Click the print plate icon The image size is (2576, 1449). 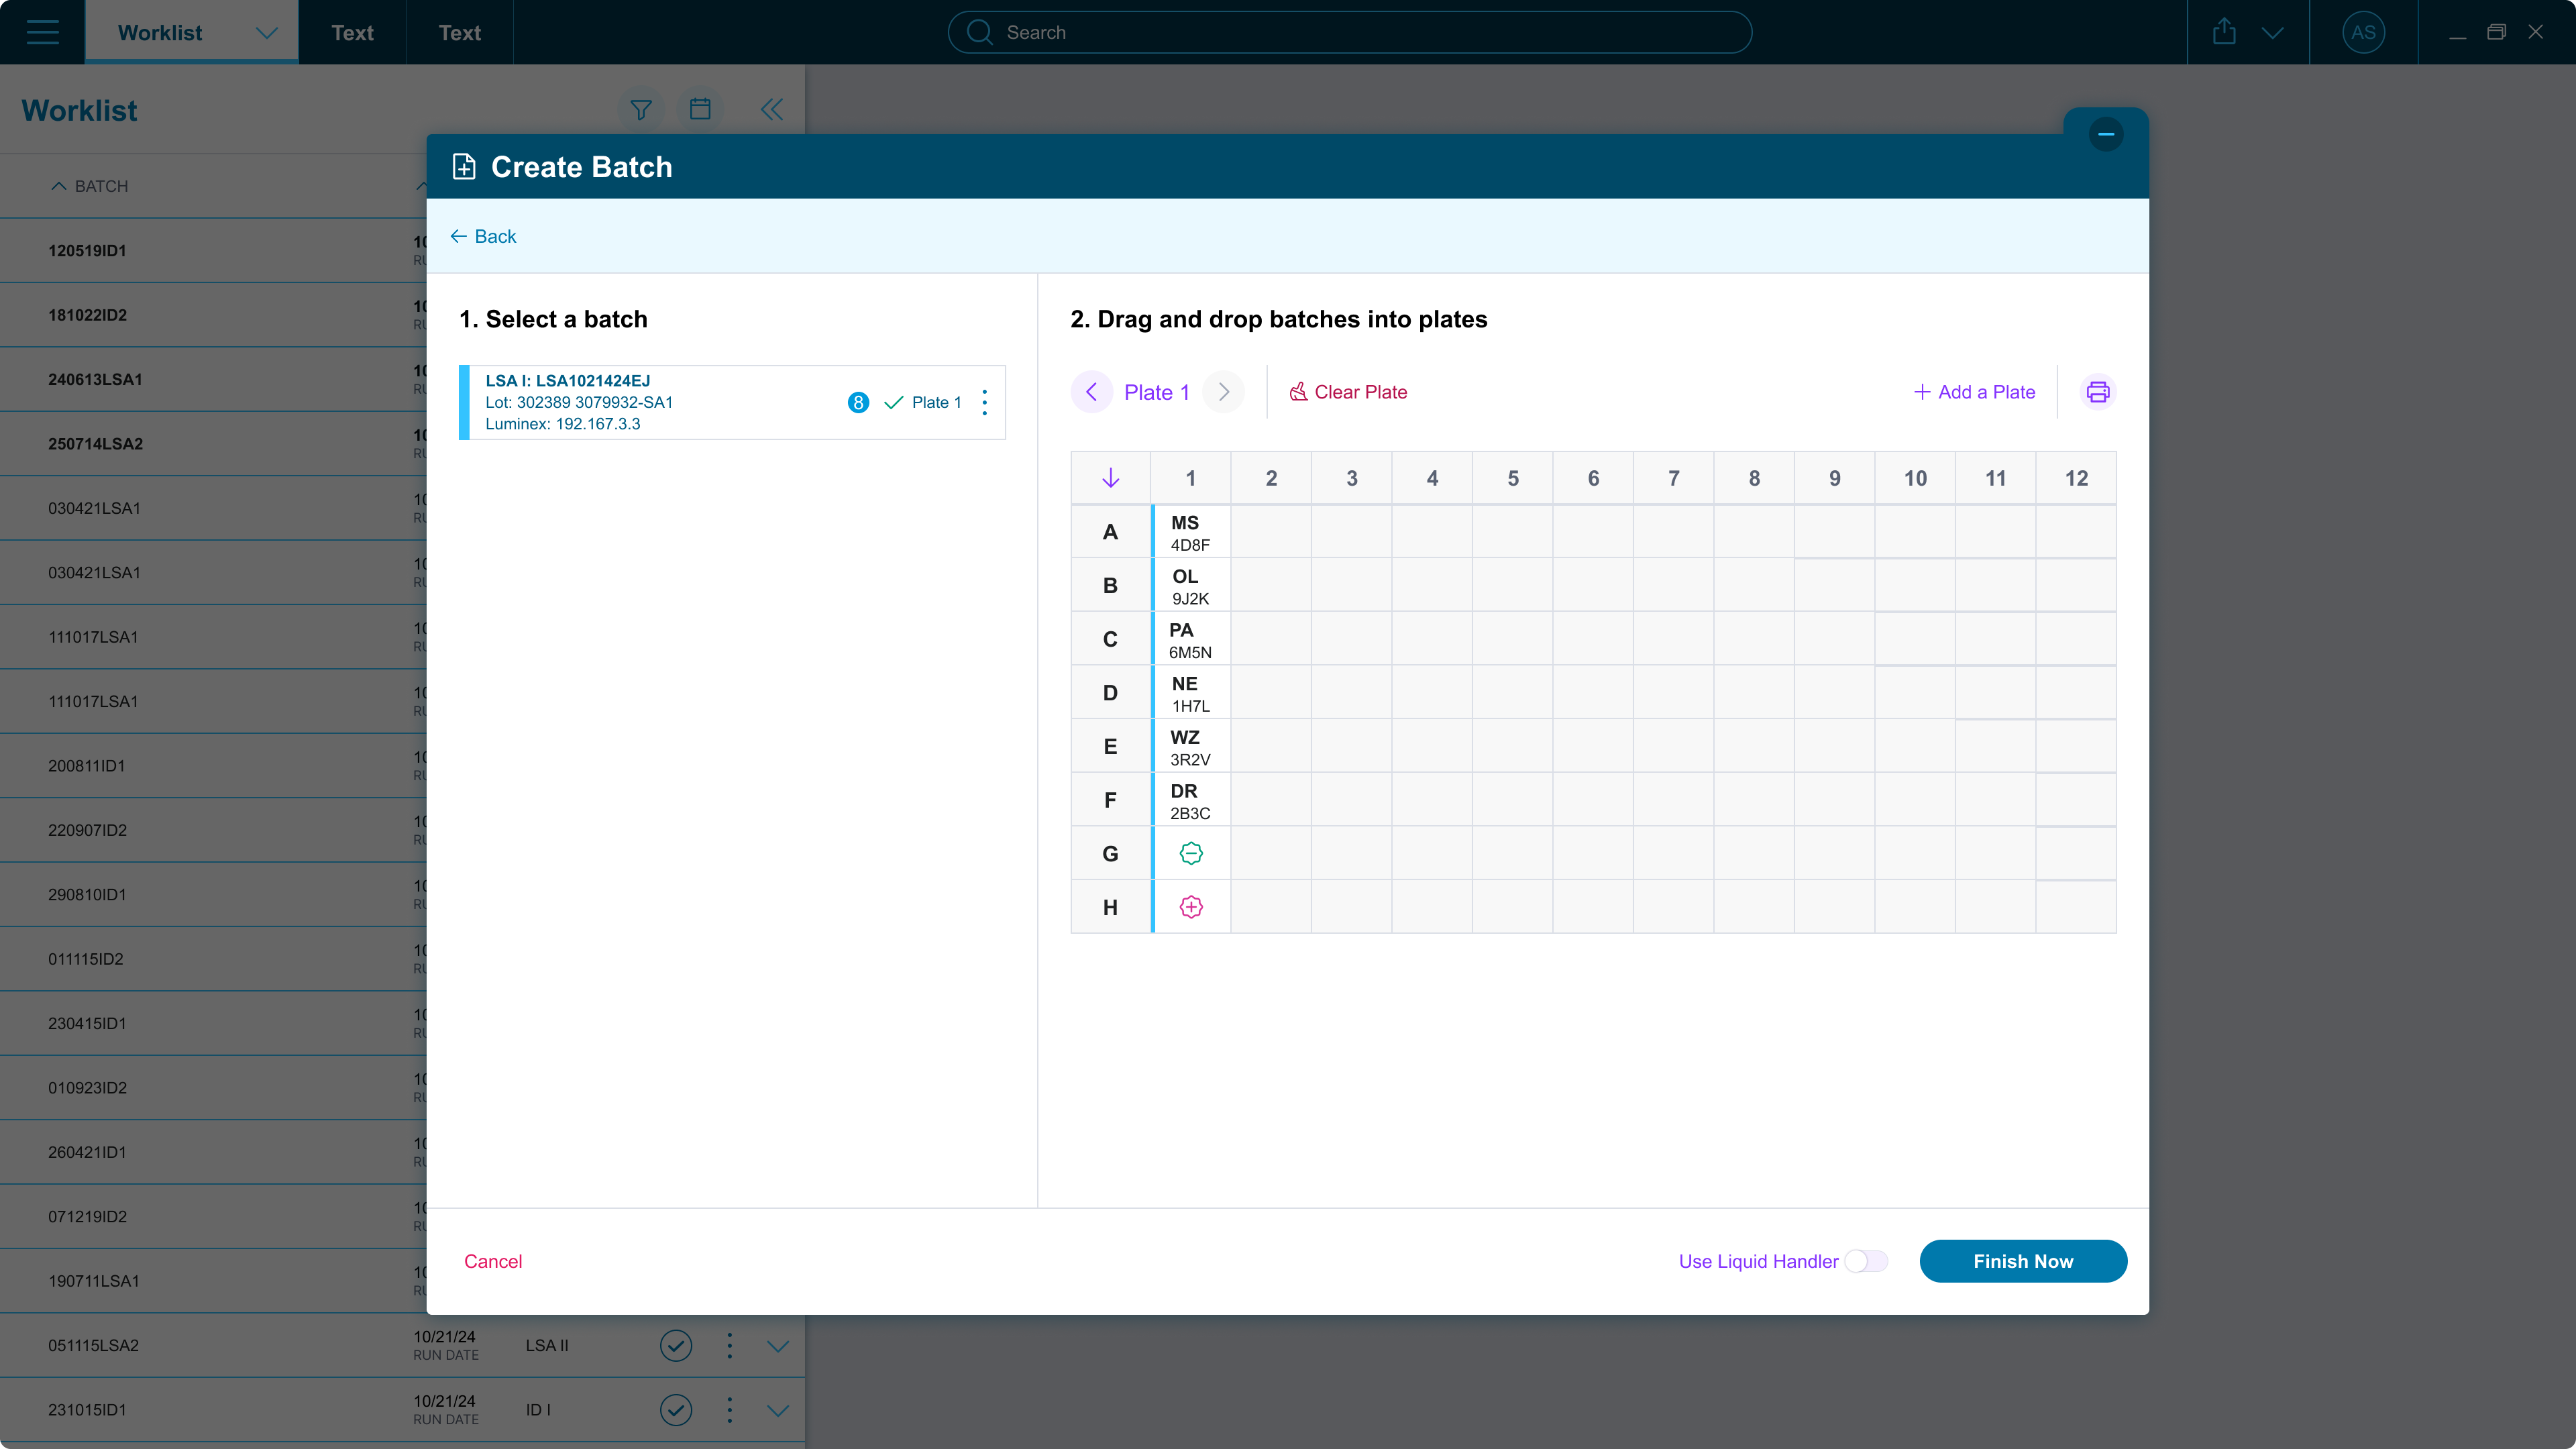pos(2097,392)
